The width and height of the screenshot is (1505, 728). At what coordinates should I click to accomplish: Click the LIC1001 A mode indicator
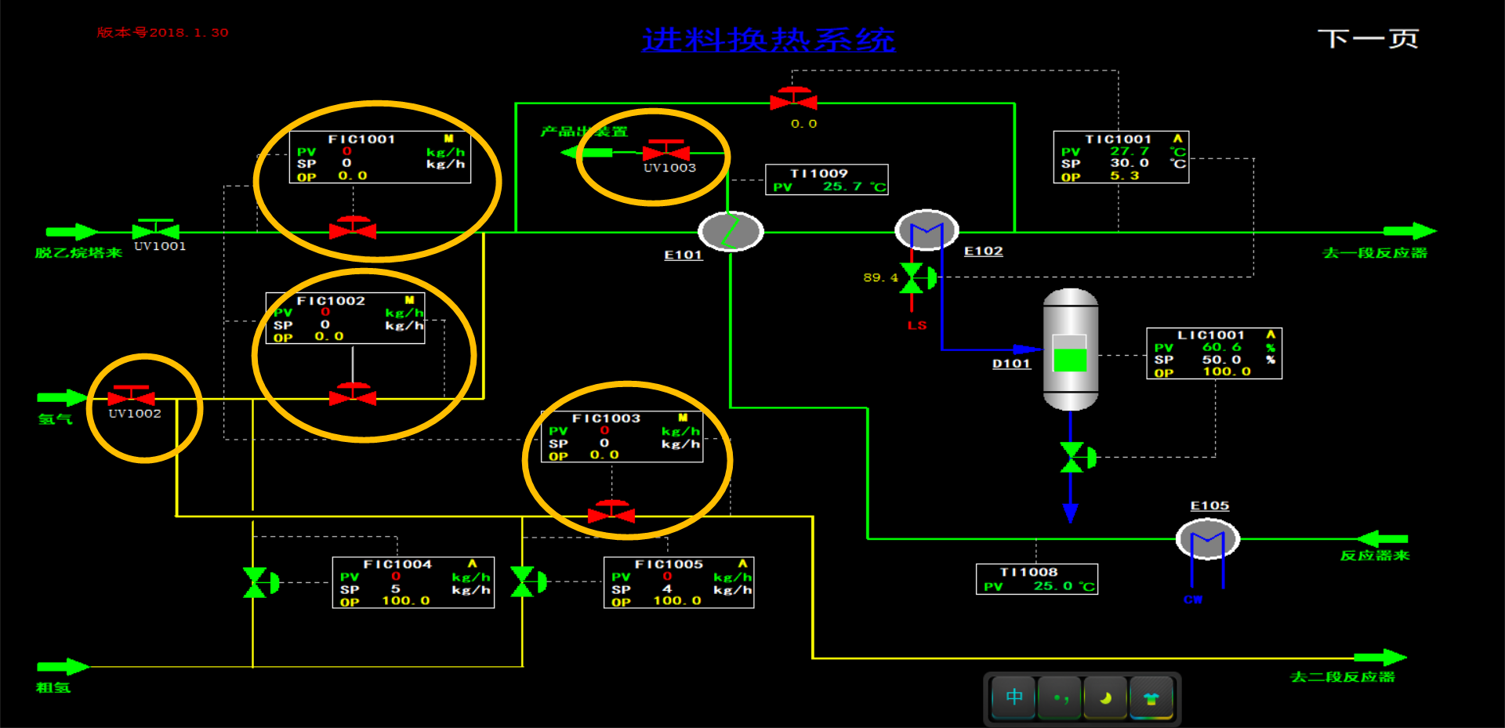pos(1271,335)
